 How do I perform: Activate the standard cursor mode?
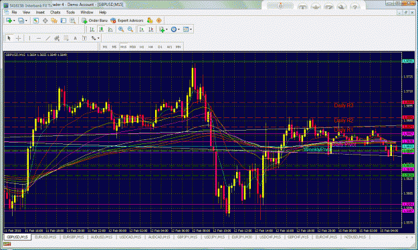9,38
